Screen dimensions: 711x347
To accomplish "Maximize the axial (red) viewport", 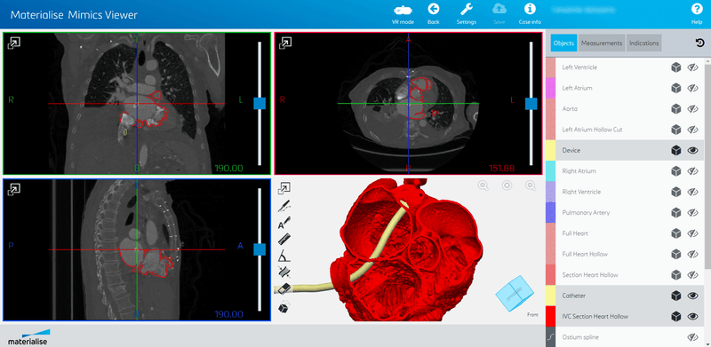I will click(285, 43).
